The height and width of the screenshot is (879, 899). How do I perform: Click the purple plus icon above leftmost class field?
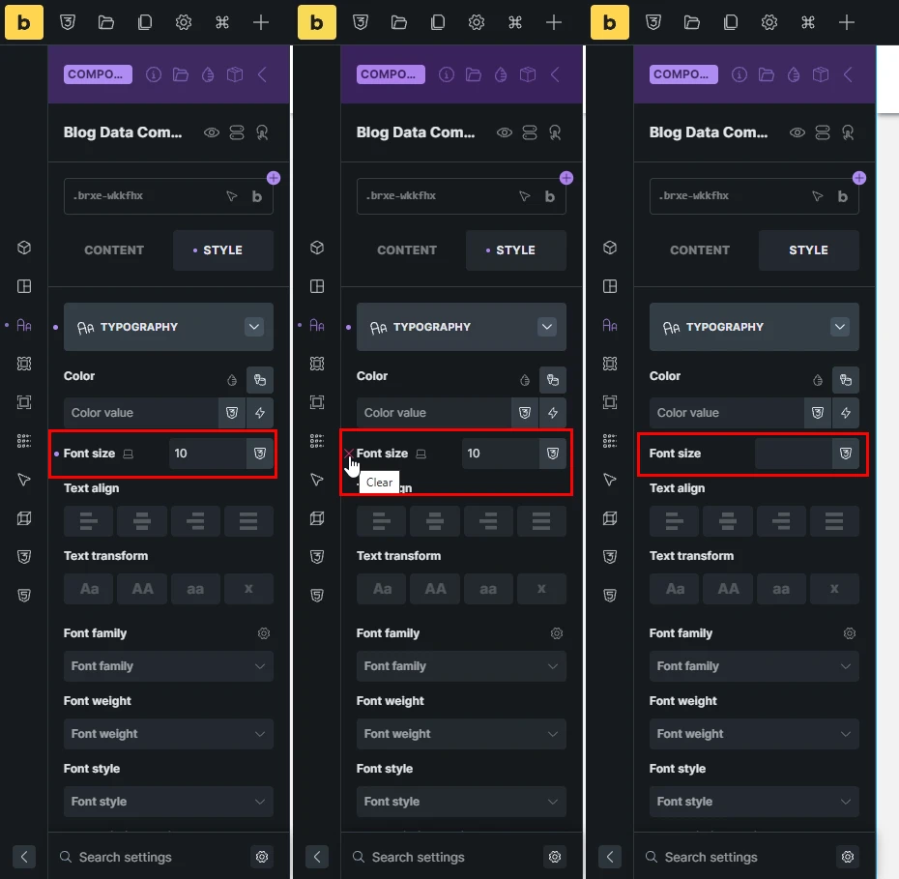[274, 178]
